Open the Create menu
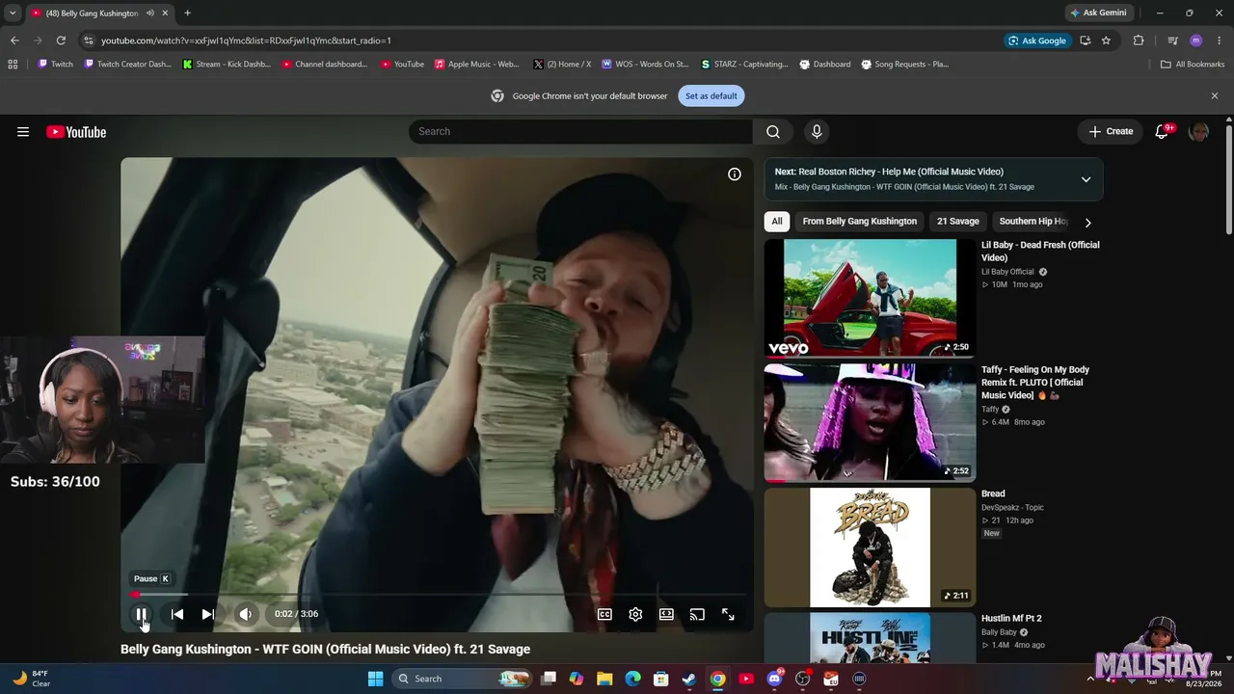This screenshot has width=1234, height=694. tap(1111, 131)
